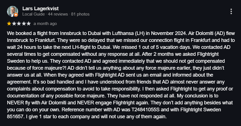Click the fifth gray rating star

(x=29, y=24)
